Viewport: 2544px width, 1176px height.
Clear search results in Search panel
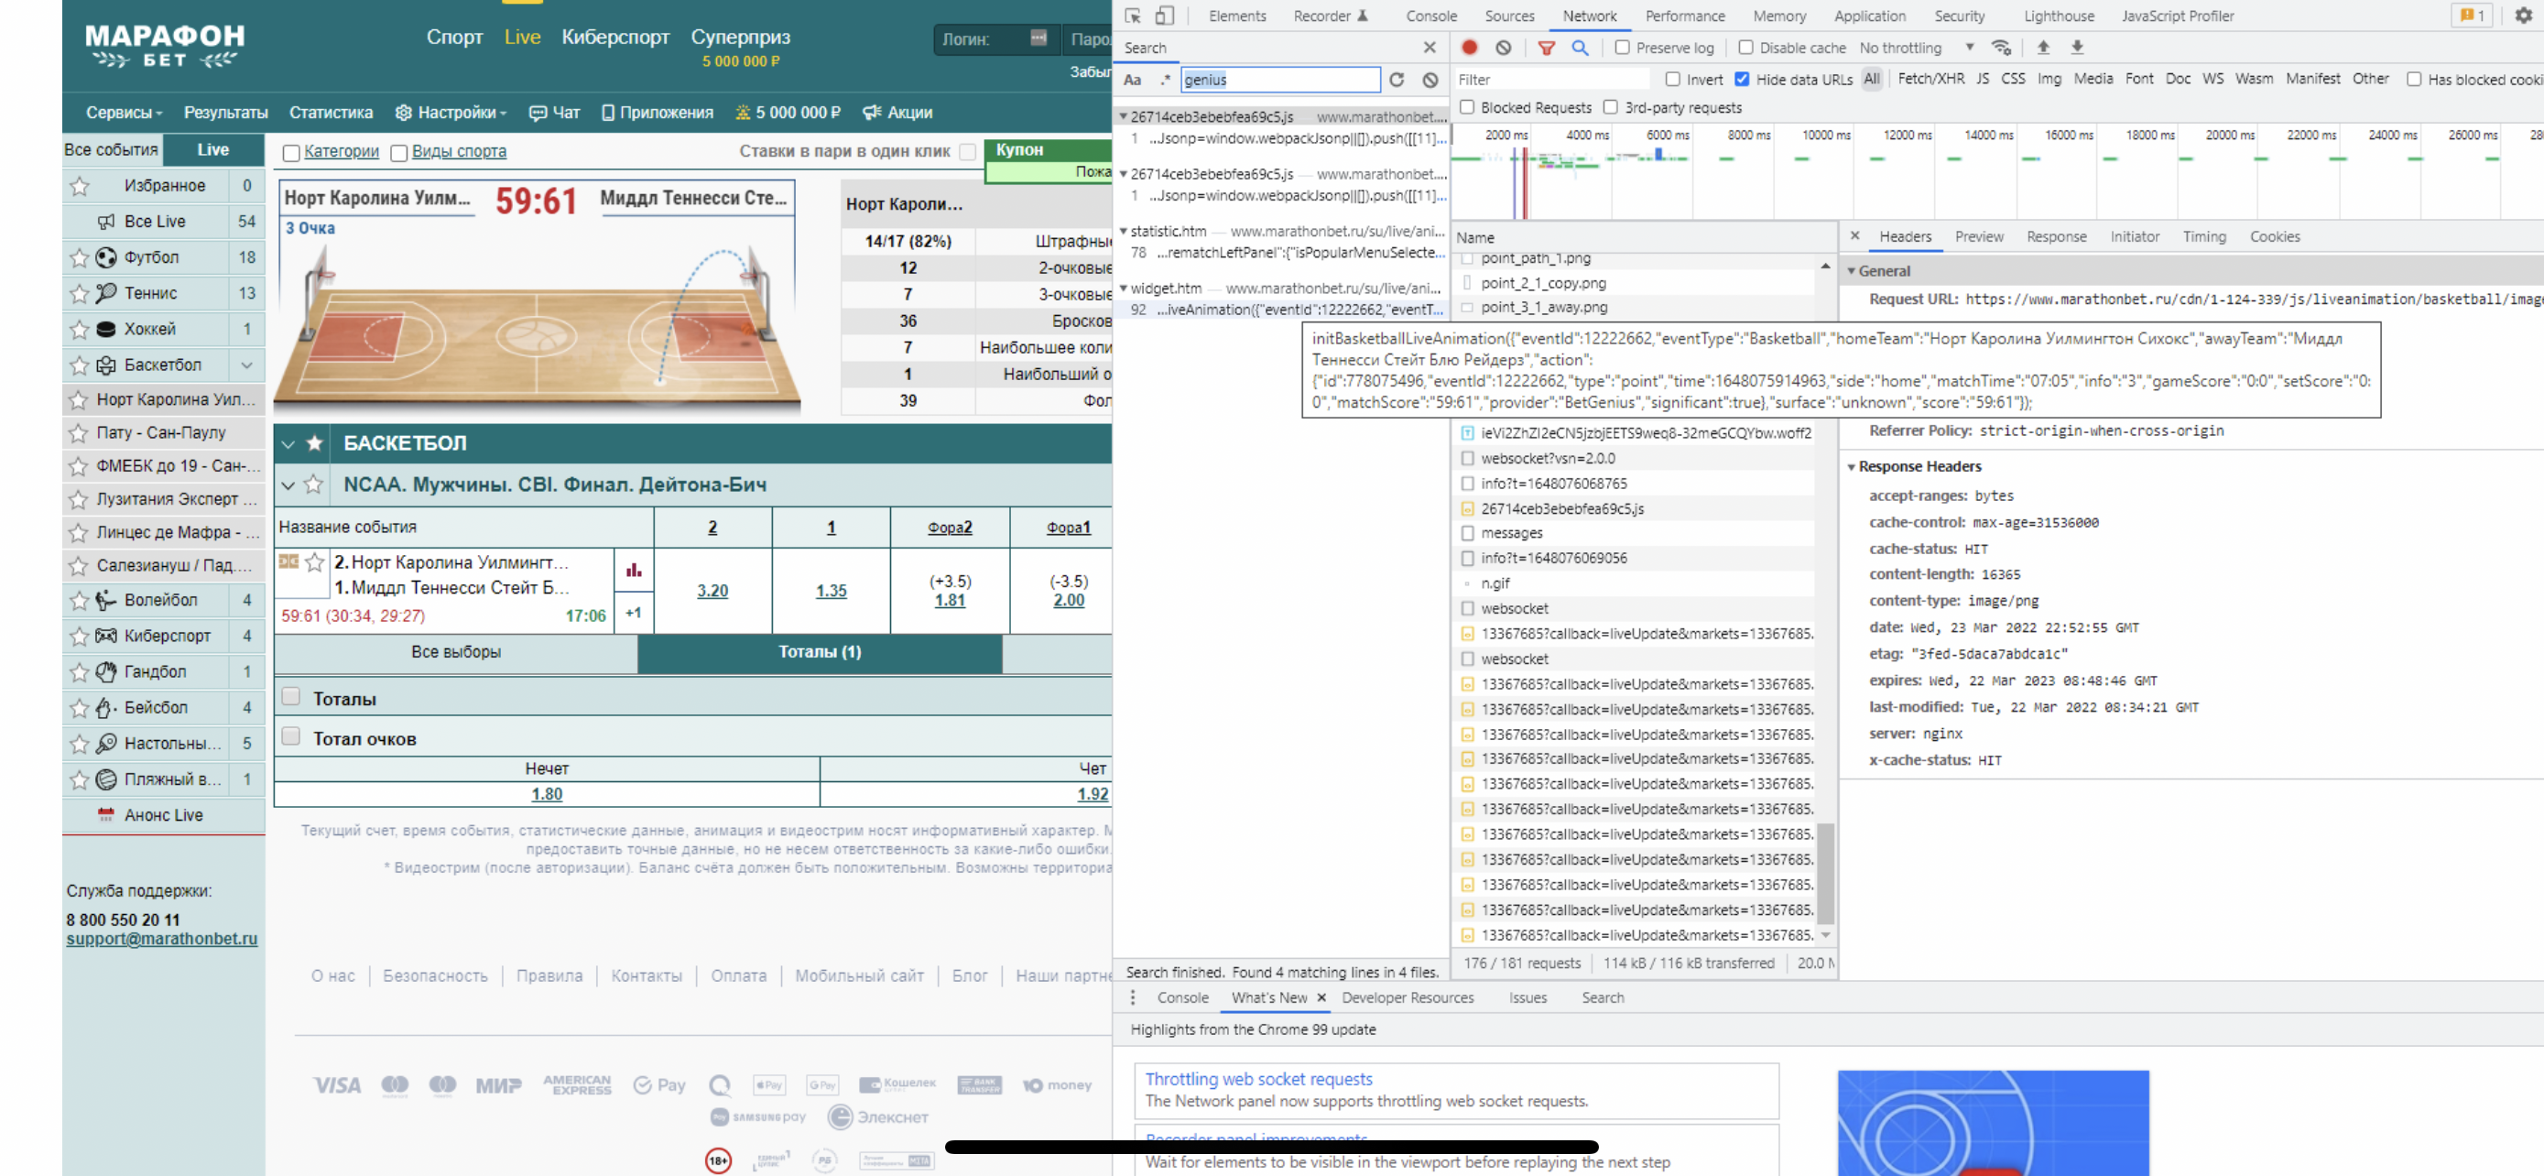click(x=1430, y=80)
